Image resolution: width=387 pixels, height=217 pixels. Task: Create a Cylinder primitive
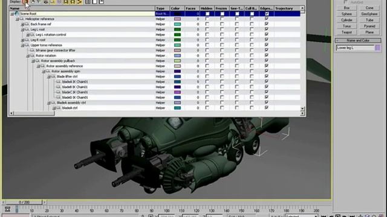[x=346, y=20]
